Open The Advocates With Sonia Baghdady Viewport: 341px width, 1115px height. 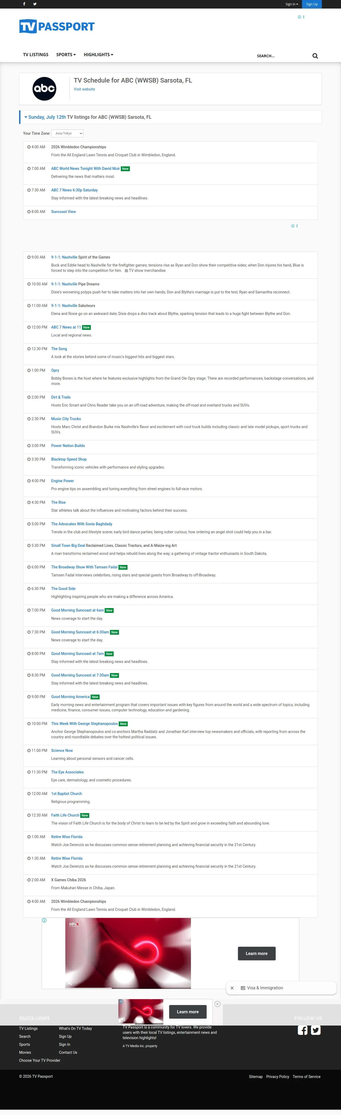point(82,524)
